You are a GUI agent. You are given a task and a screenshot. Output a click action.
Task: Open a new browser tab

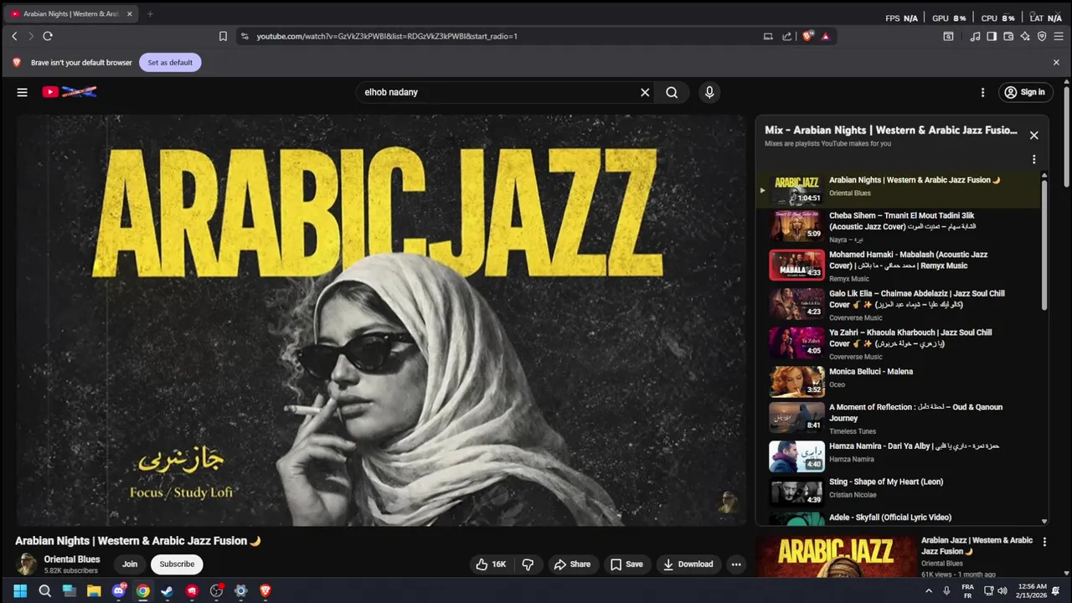point(150,13)
